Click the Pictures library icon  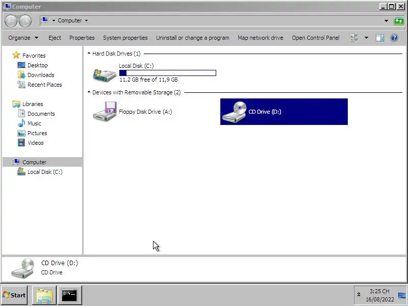(21, 133)
